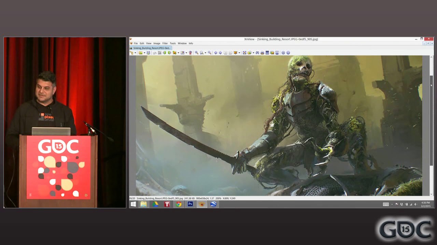Click the touch keyboard icon in system tray
The width and height of the screenshot is (437, 245).
click(x=386, y=204)
